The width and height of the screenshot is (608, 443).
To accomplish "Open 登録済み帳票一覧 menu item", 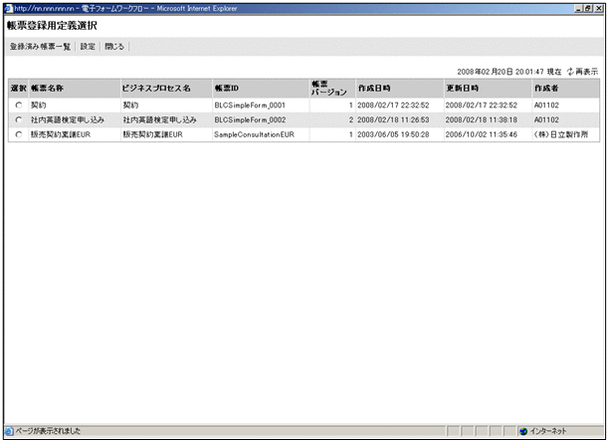I will pos(41,47).
